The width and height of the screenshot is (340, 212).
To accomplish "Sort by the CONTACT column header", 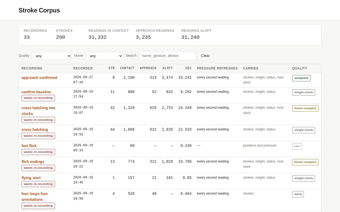I will (127, 68).
